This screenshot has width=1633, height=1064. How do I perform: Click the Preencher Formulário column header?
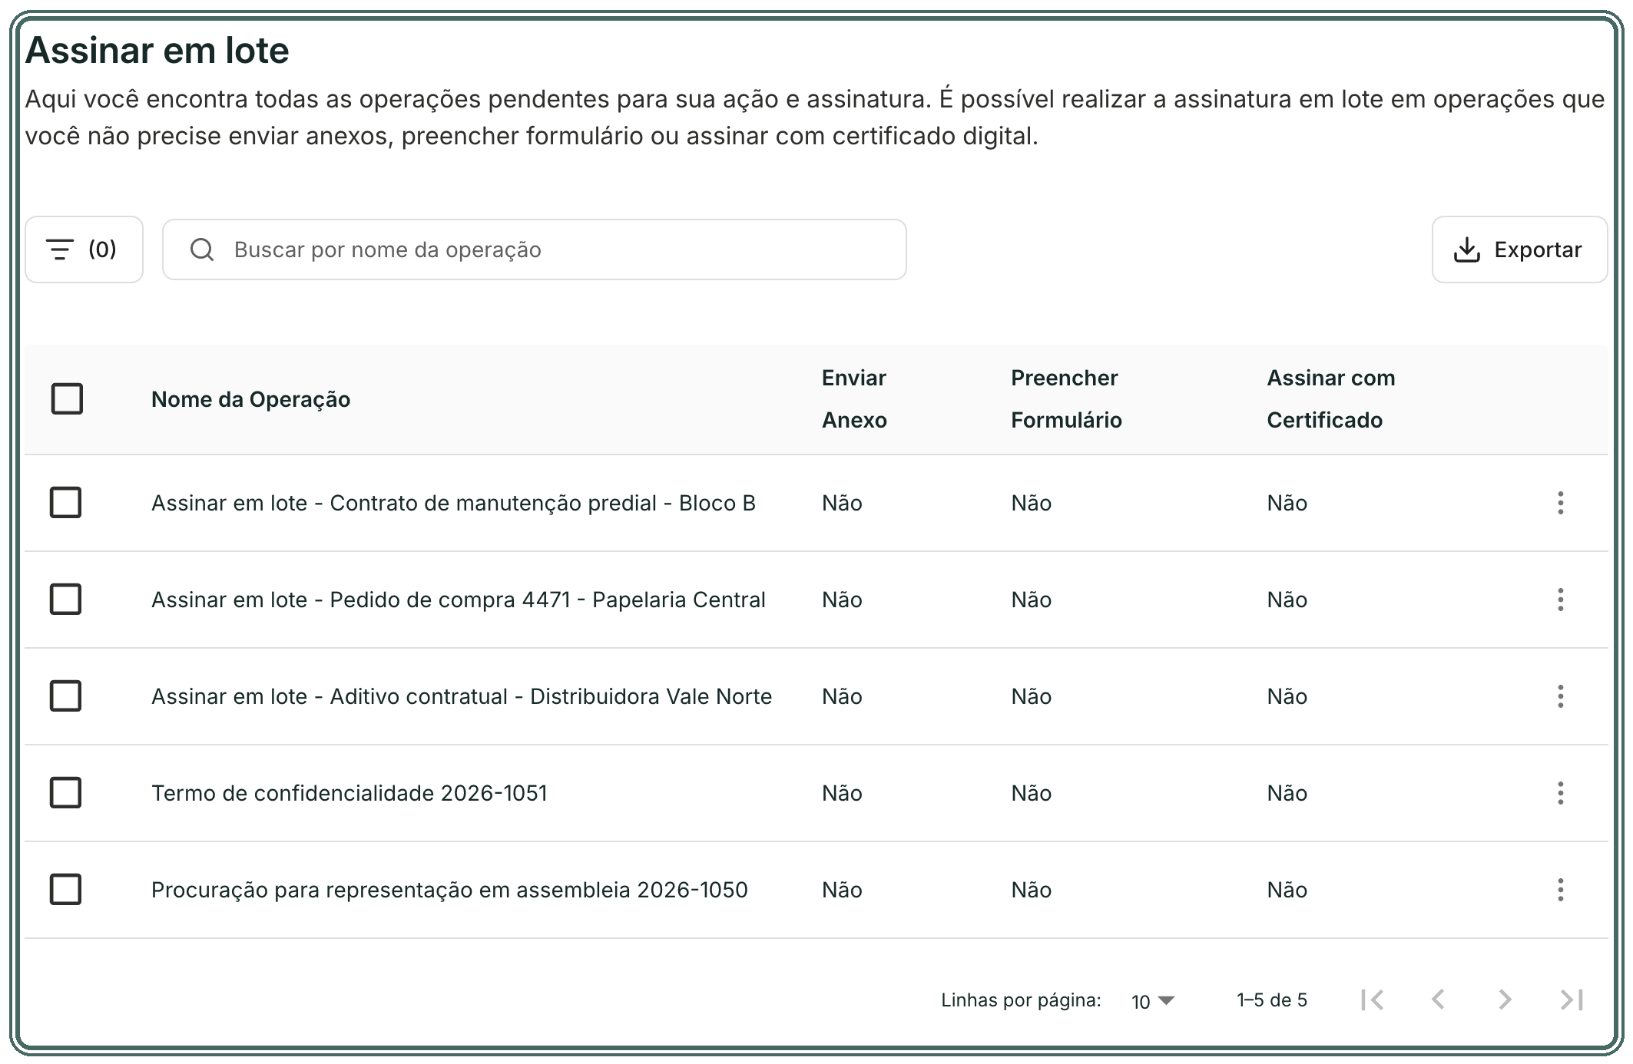tap(1066, 399)
